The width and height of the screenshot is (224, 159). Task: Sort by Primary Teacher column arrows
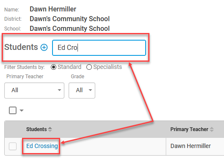tap(212, 129)
